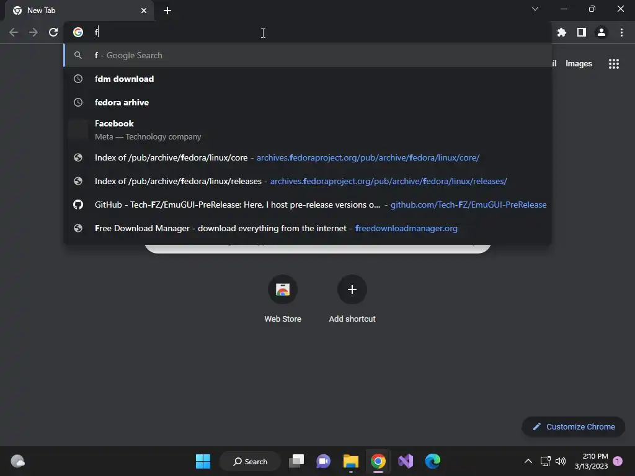
Task: Open GitHub EmuGUI-PreRelease suggestion
Action: coord(308,205)
